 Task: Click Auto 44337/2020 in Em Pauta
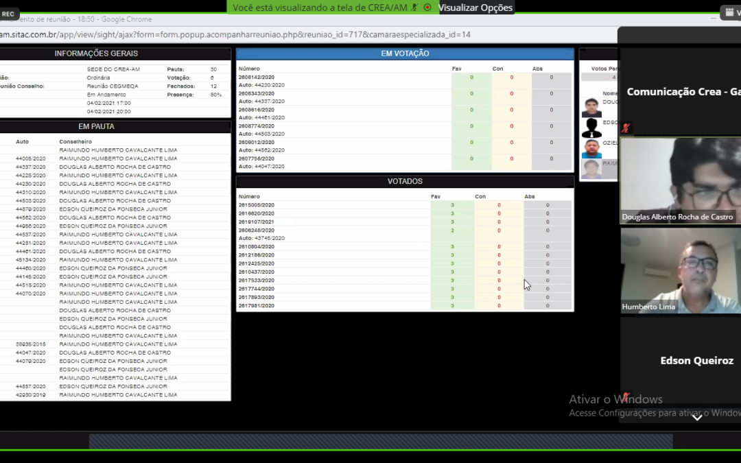31,167
